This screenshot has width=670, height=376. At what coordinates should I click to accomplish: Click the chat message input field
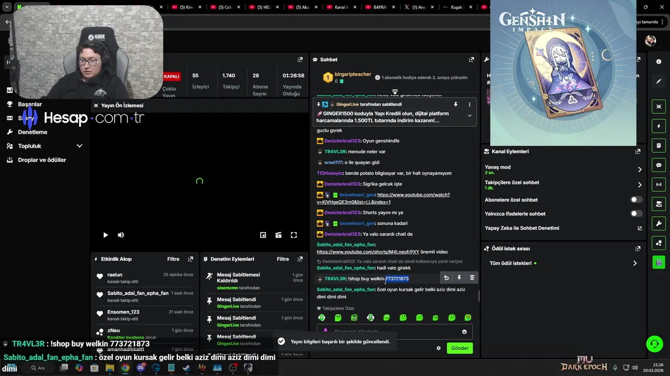395,332
